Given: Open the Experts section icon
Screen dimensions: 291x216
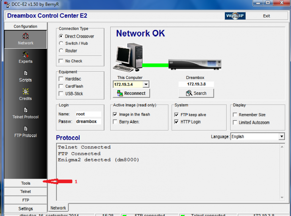Looking at the screenshot, I should 26,55.
